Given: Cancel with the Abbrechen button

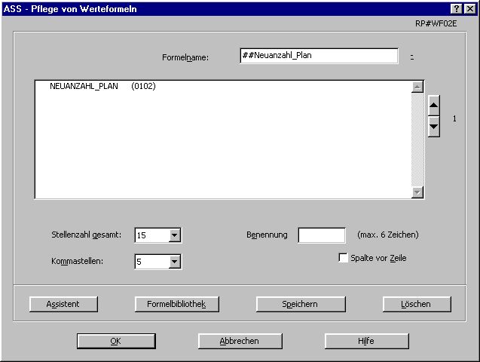Looking at the screenshot, I should click(239, 341).
